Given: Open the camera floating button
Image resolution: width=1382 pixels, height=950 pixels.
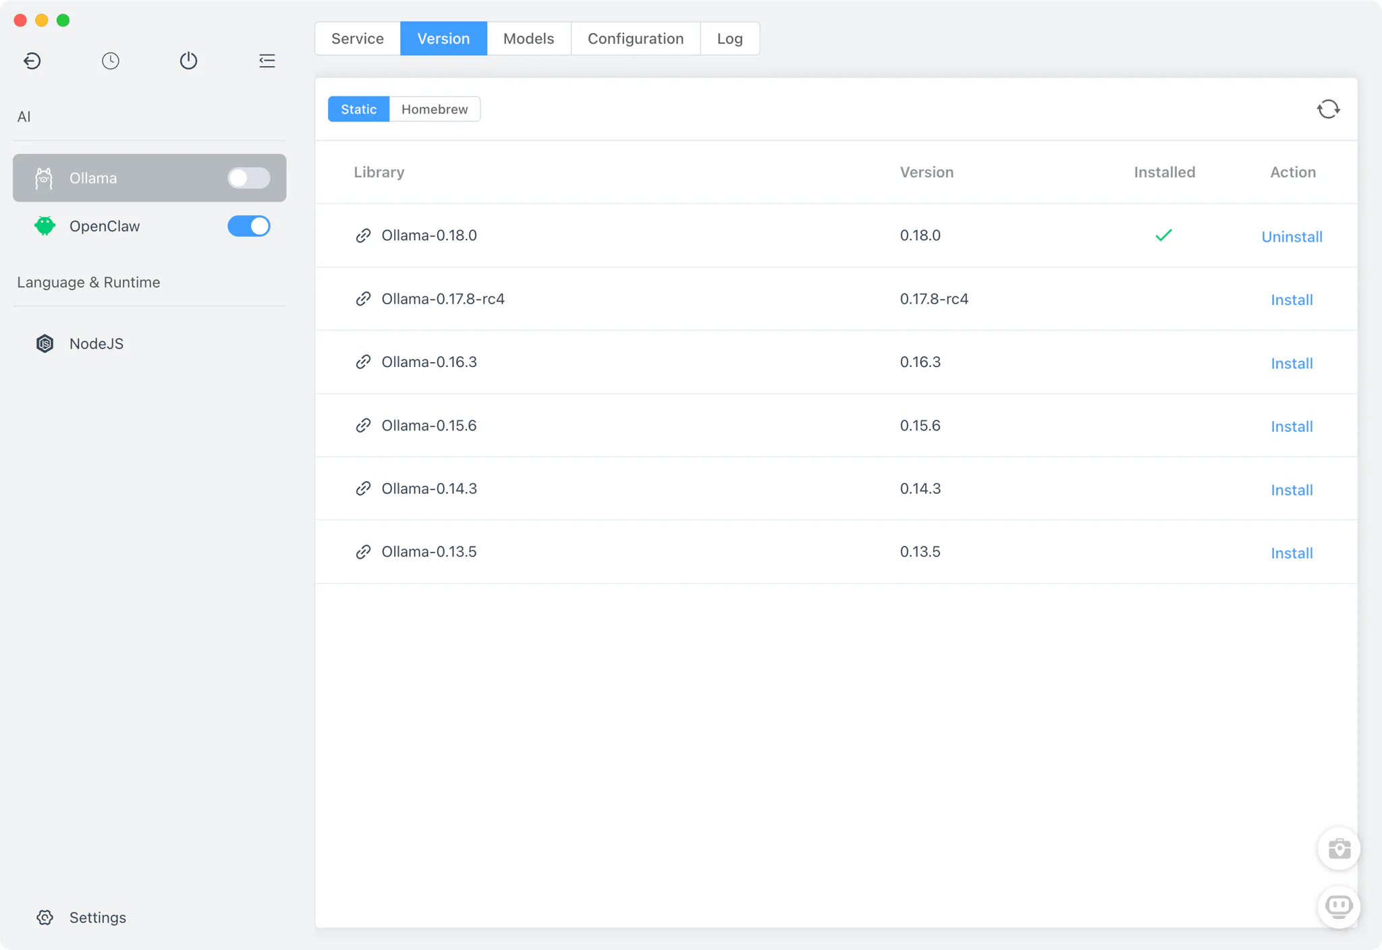Looking at the screenshot, I should coord(1339,848).
